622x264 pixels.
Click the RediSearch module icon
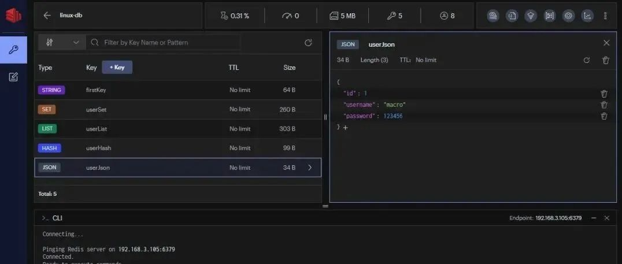pyautogui.click(x=493, y=16)
